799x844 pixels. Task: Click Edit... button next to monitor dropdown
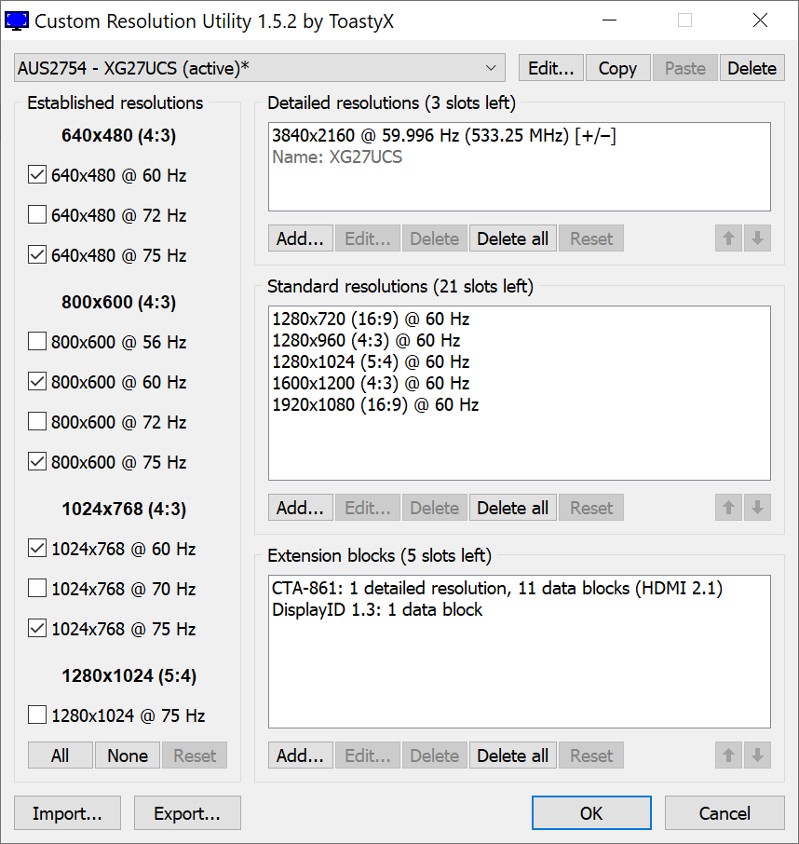coord(551,68)
